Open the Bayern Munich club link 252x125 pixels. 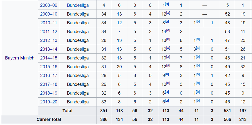coord(20,58)
